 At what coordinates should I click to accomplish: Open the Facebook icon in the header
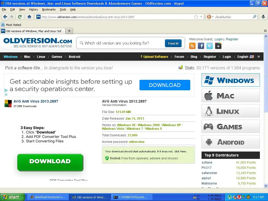pos(201,46)
